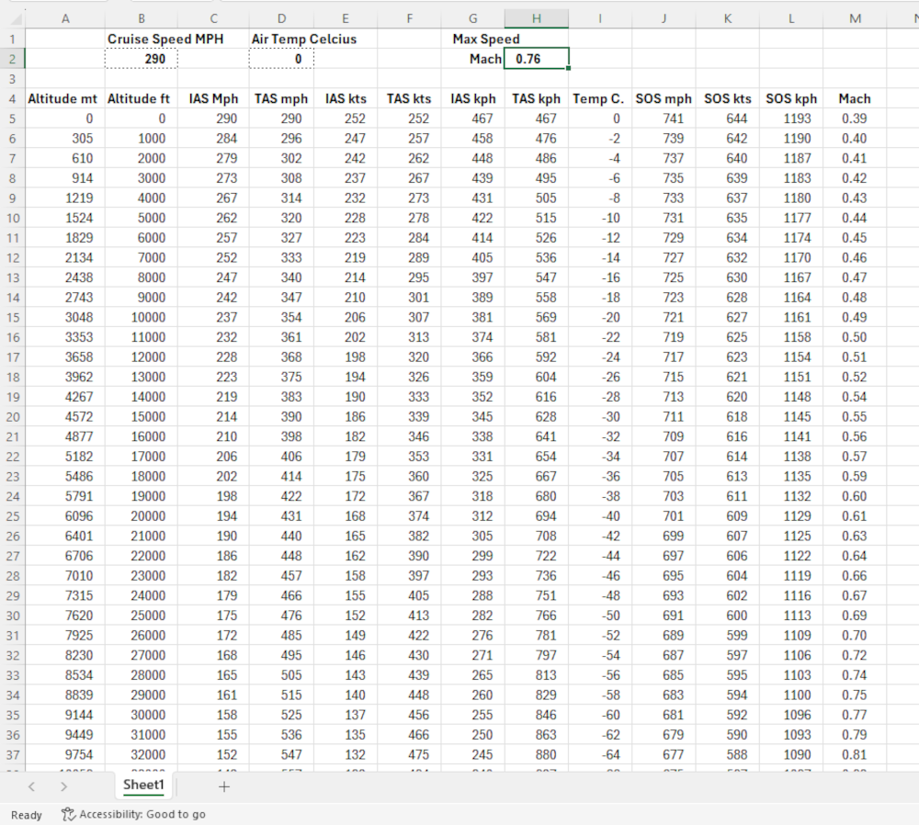Select column M header
Screen dimensions: 919x825
click(855, 18)
